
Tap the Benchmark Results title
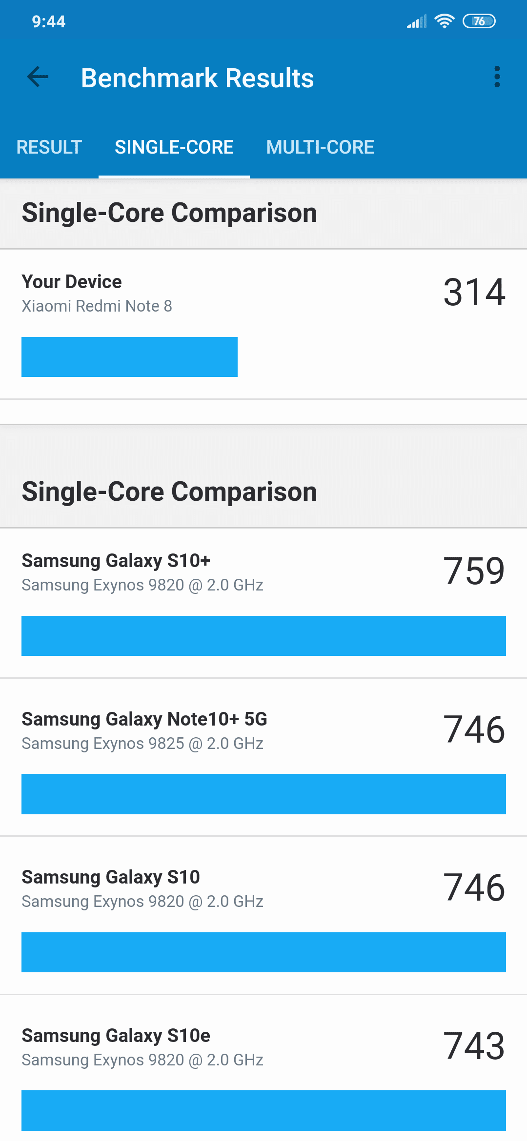[197, 78]
